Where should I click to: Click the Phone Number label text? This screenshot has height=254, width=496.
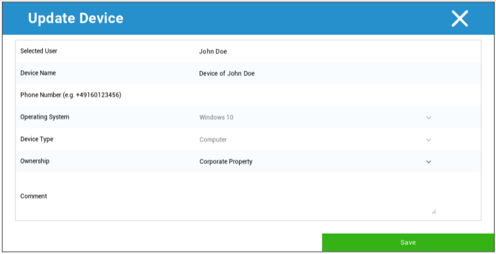click(70, 95)
